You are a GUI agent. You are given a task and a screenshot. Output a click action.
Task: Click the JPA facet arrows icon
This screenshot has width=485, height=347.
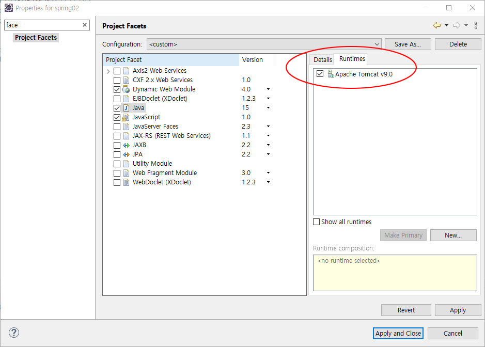click(x=126, y=154)
